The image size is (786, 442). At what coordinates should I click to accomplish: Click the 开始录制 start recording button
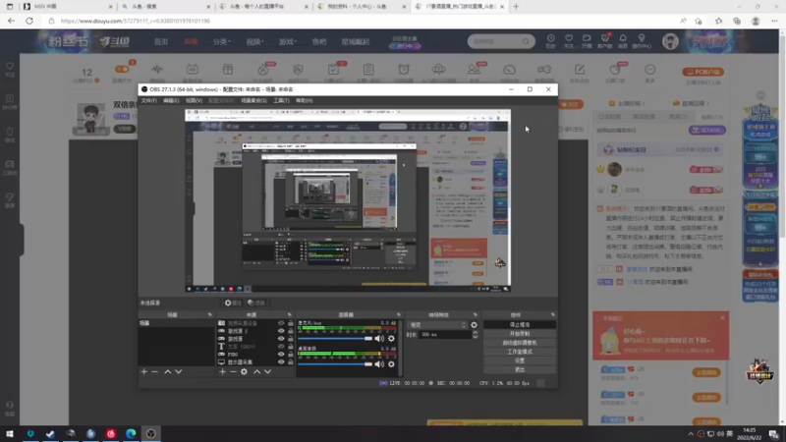click(520, 334)
